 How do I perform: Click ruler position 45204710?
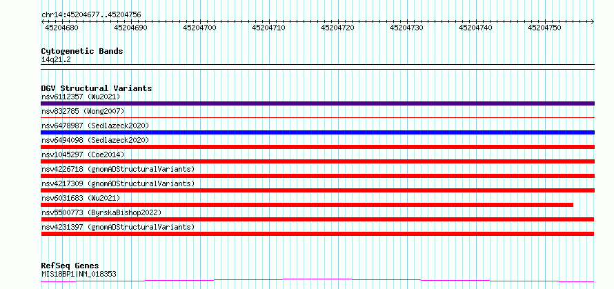pos(268,28)
